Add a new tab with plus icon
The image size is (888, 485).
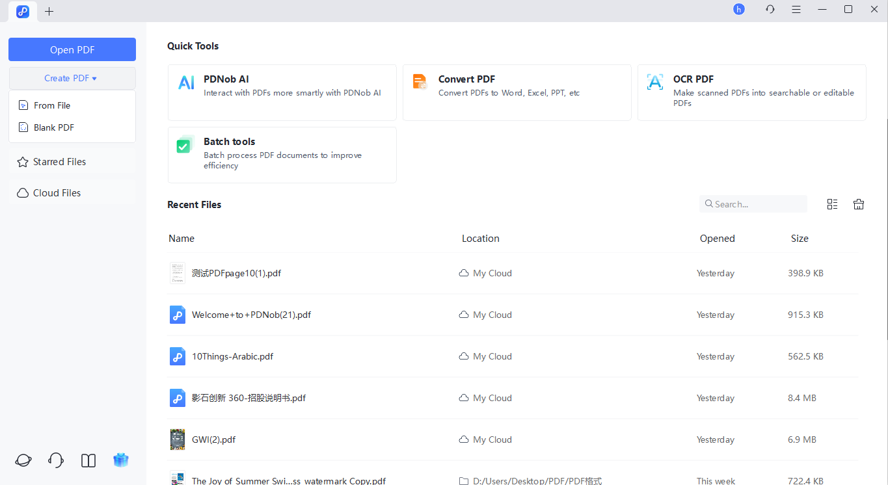point(49,11)
